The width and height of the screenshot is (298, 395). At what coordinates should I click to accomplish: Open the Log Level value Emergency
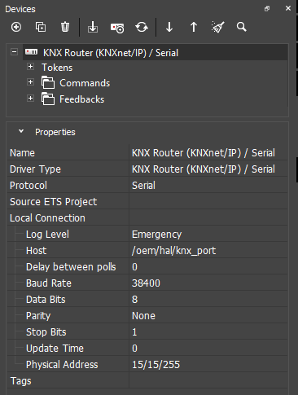tap(208, 234)
